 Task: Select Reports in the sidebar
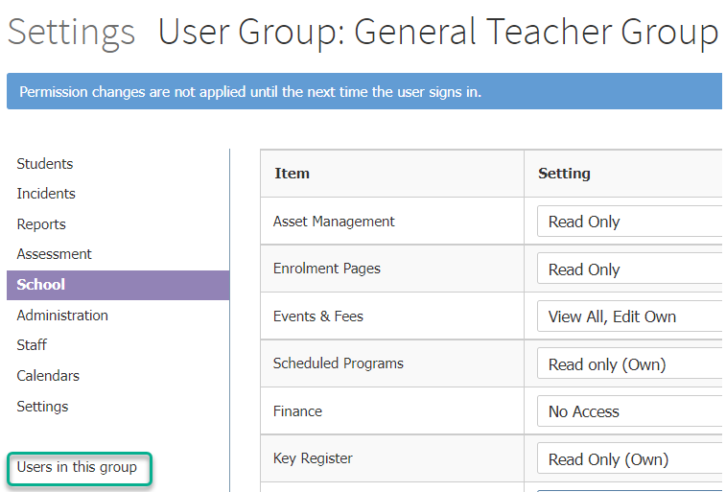[41, 224]
